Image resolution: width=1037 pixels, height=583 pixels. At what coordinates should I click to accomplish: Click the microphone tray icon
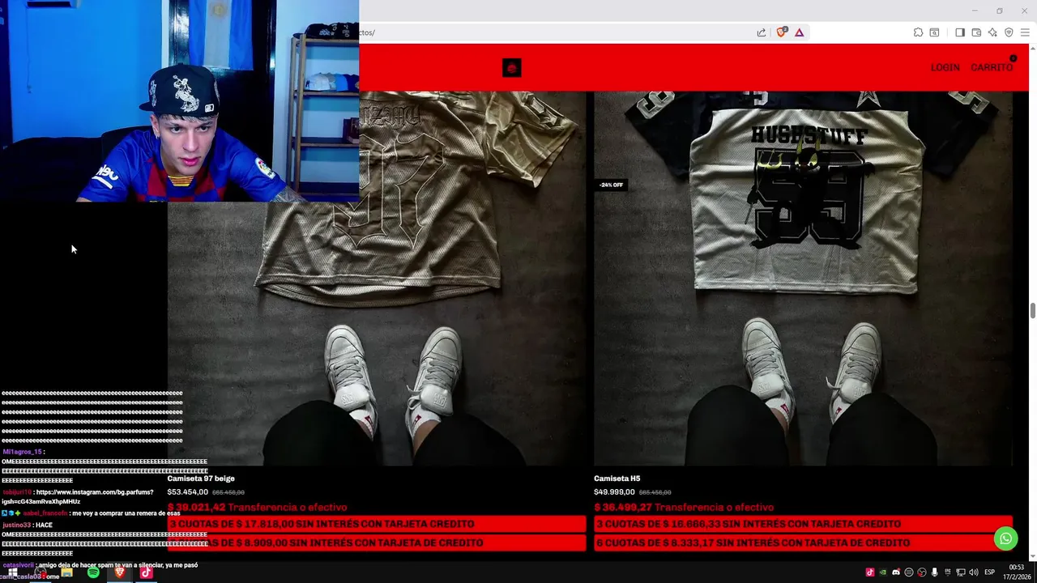pos(935,572)
